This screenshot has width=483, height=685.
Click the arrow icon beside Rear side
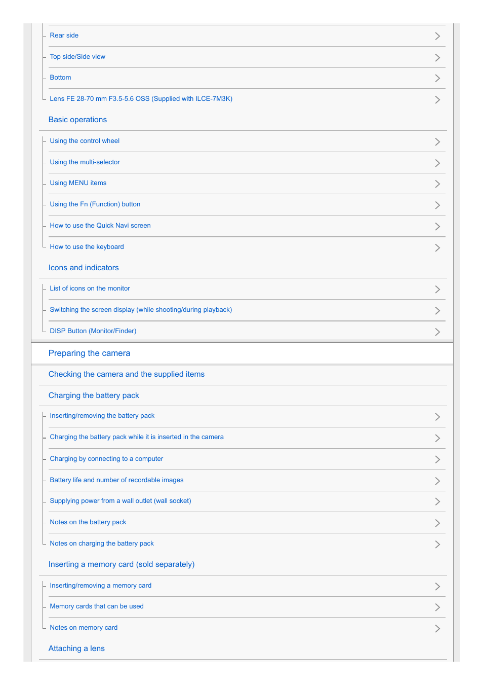pos(437,36)
